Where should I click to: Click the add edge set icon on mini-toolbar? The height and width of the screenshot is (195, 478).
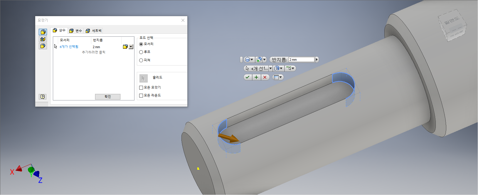coord(259,60)
